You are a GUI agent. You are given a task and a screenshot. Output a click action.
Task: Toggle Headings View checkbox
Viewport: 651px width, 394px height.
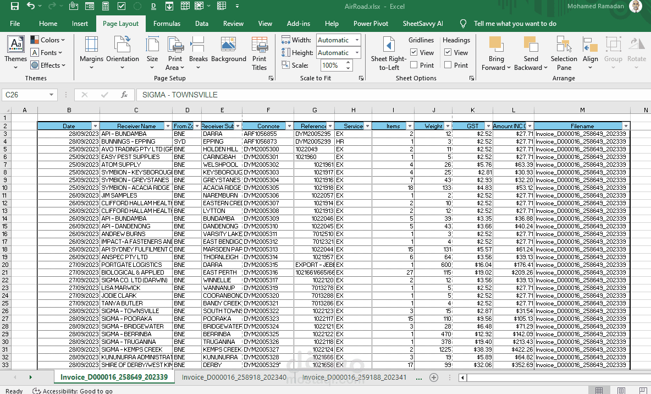click(448, 52)
